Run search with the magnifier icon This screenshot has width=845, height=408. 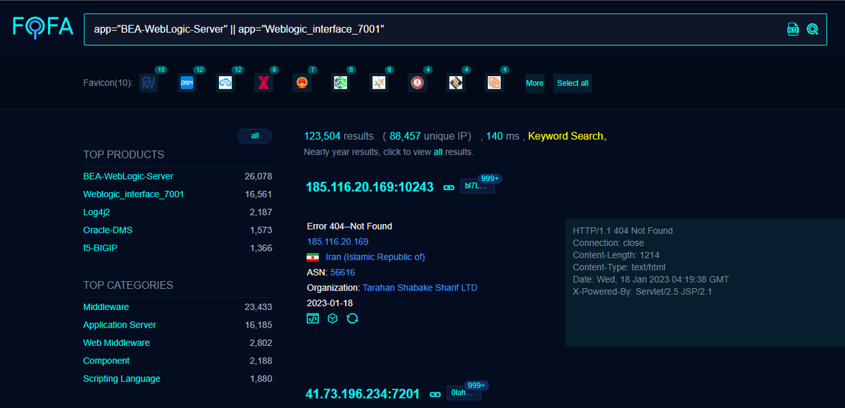813,29
